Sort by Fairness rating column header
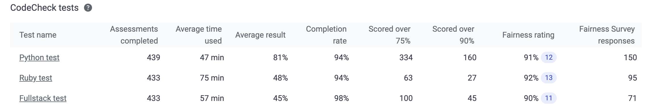649x108 pixels. [528, 35]
